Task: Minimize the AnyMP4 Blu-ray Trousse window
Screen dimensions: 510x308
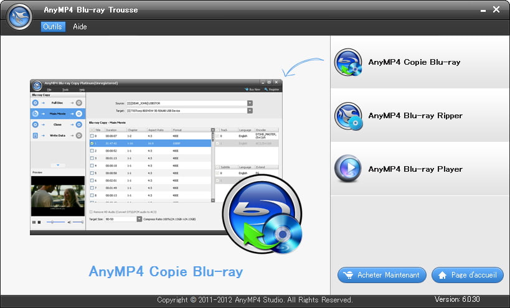Action: point(483,10)
